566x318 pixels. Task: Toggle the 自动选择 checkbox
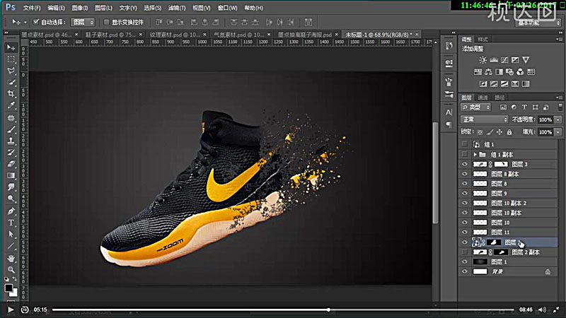coord(36,22)
